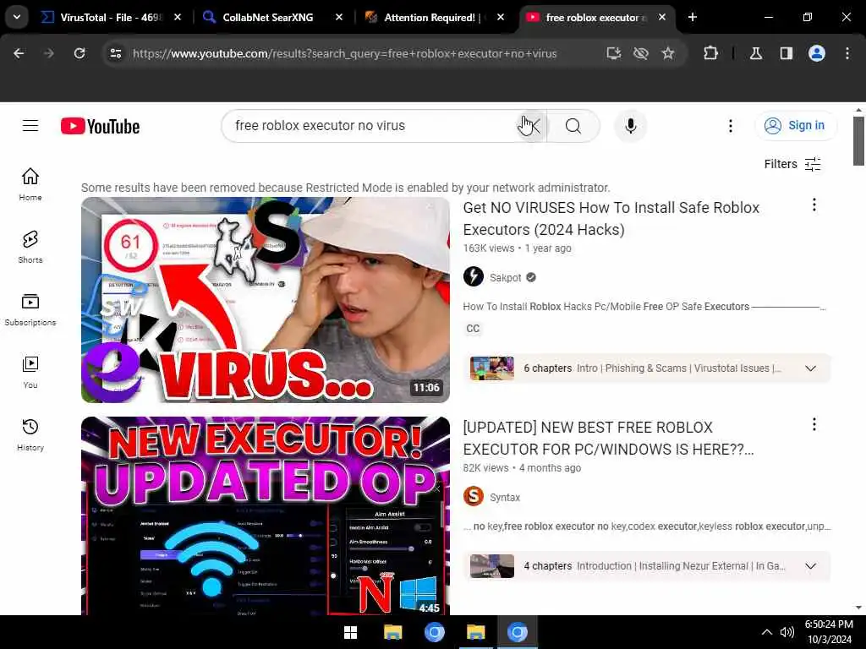Click the page vertical scrollbar thumb
The height and width of the screenshot is (649, 866).
pos(858,140)
